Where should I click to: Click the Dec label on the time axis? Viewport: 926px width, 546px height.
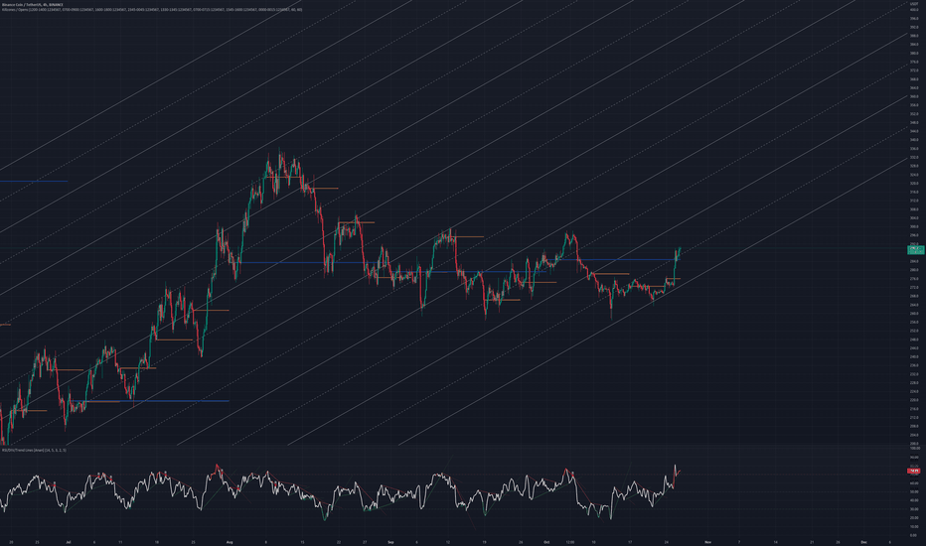coord(863,541)
